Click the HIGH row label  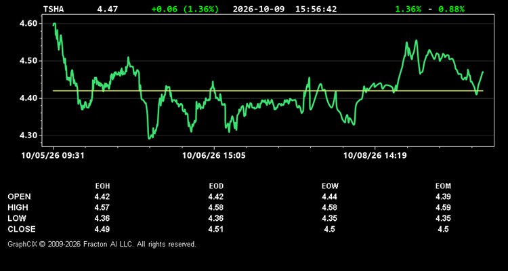[18, 207]
